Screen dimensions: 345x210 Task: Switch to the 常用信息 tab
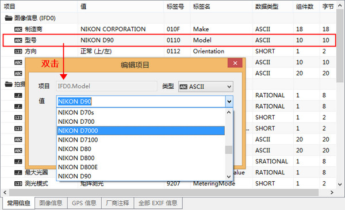tap(19, 203)
